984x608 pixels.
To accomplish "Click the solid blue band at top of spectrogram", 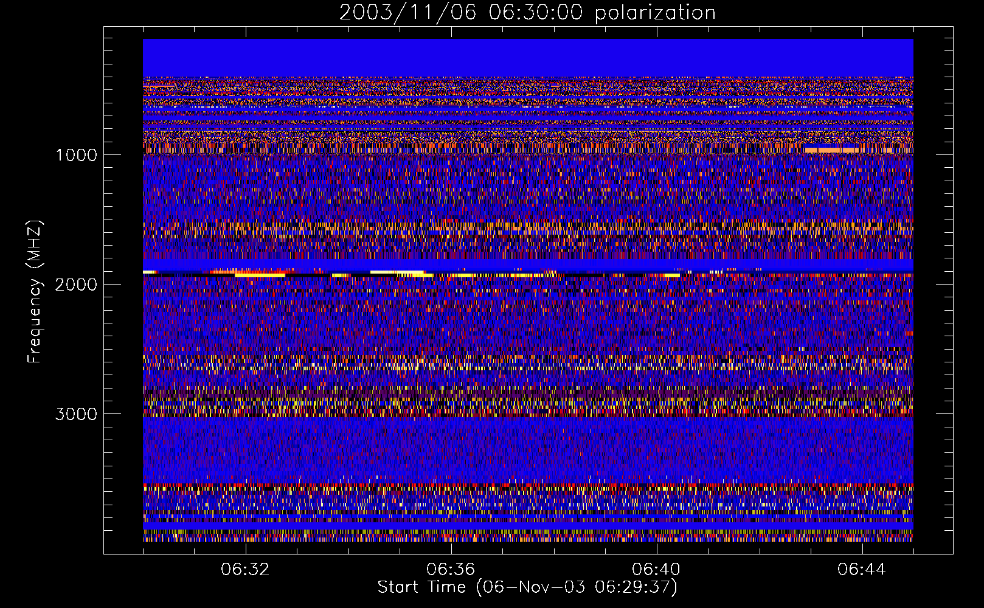I will [528, 58].
